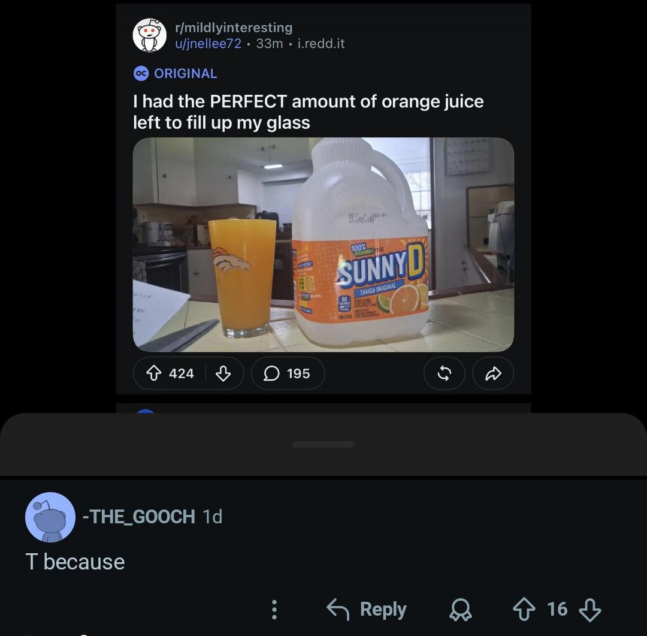Visit the -THE_GOOCH username profile
The height and width of the screenshot is (636, 647).
pos(139,517)
